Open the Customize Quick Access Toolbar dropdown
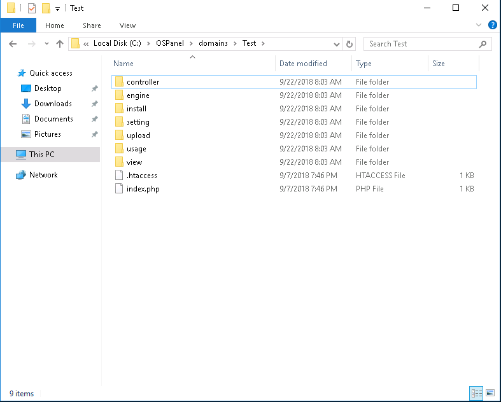The image size is (501, 402). pos(57,9)
